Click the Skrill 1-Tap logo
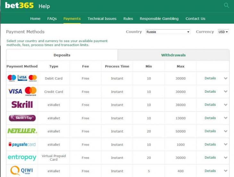 (x=22, y=118)
